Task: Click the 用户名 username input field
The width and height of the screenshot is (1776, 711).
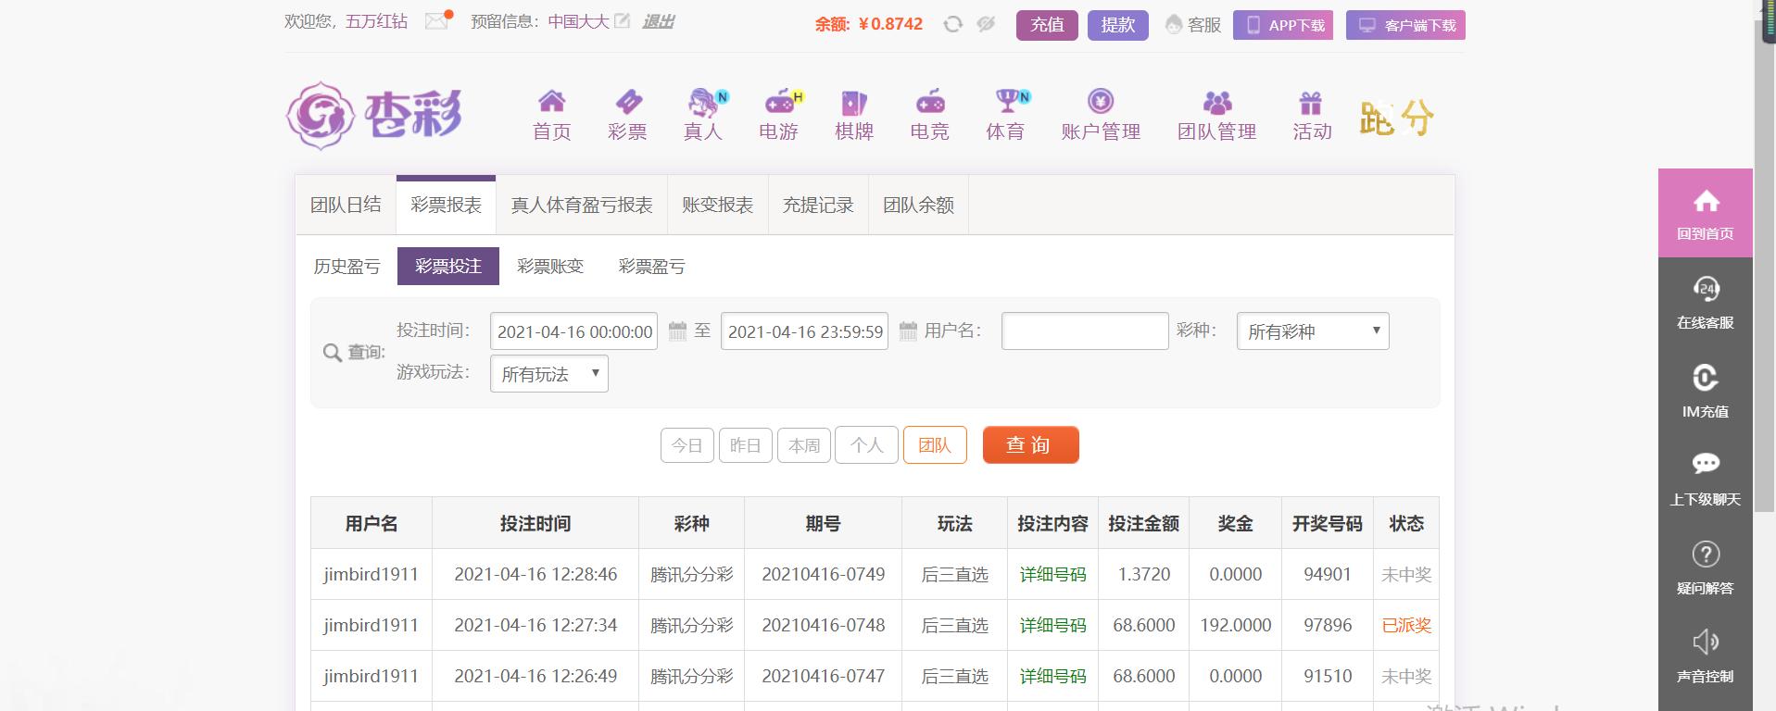Action: (1085, 331)
